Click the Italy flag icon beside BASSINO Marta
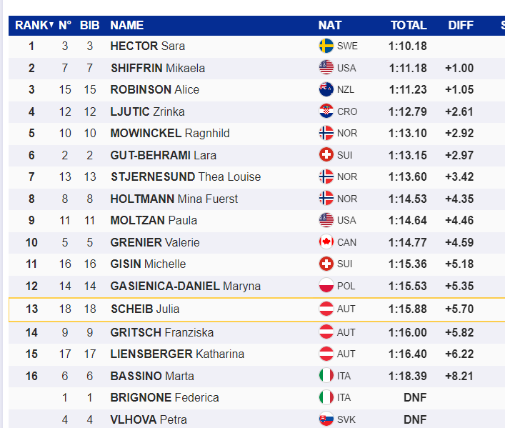 click(x=326, y=375)
